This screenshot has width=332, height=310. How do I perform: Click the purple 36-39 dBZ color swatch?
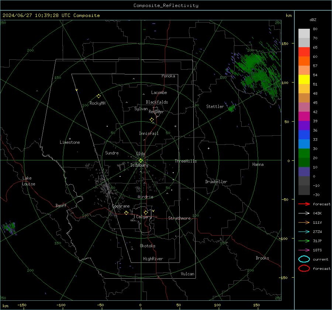[x=304, y=125]
